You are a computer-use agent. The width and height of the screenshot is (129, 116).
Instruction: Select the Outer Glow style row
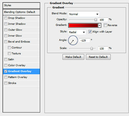tap(21, 30)
